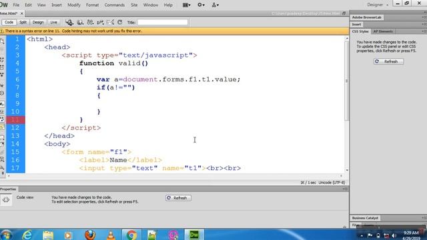
Task: Switch to the CSS Styles tab
Action: click(x=360, y=31)
